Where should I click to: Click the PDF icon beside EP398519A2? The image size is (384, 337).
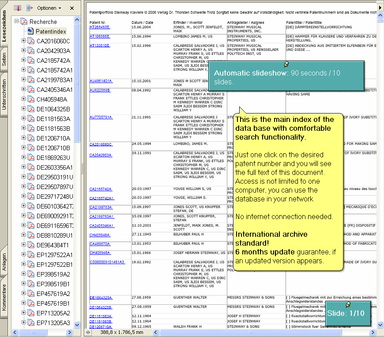(31, 274)
